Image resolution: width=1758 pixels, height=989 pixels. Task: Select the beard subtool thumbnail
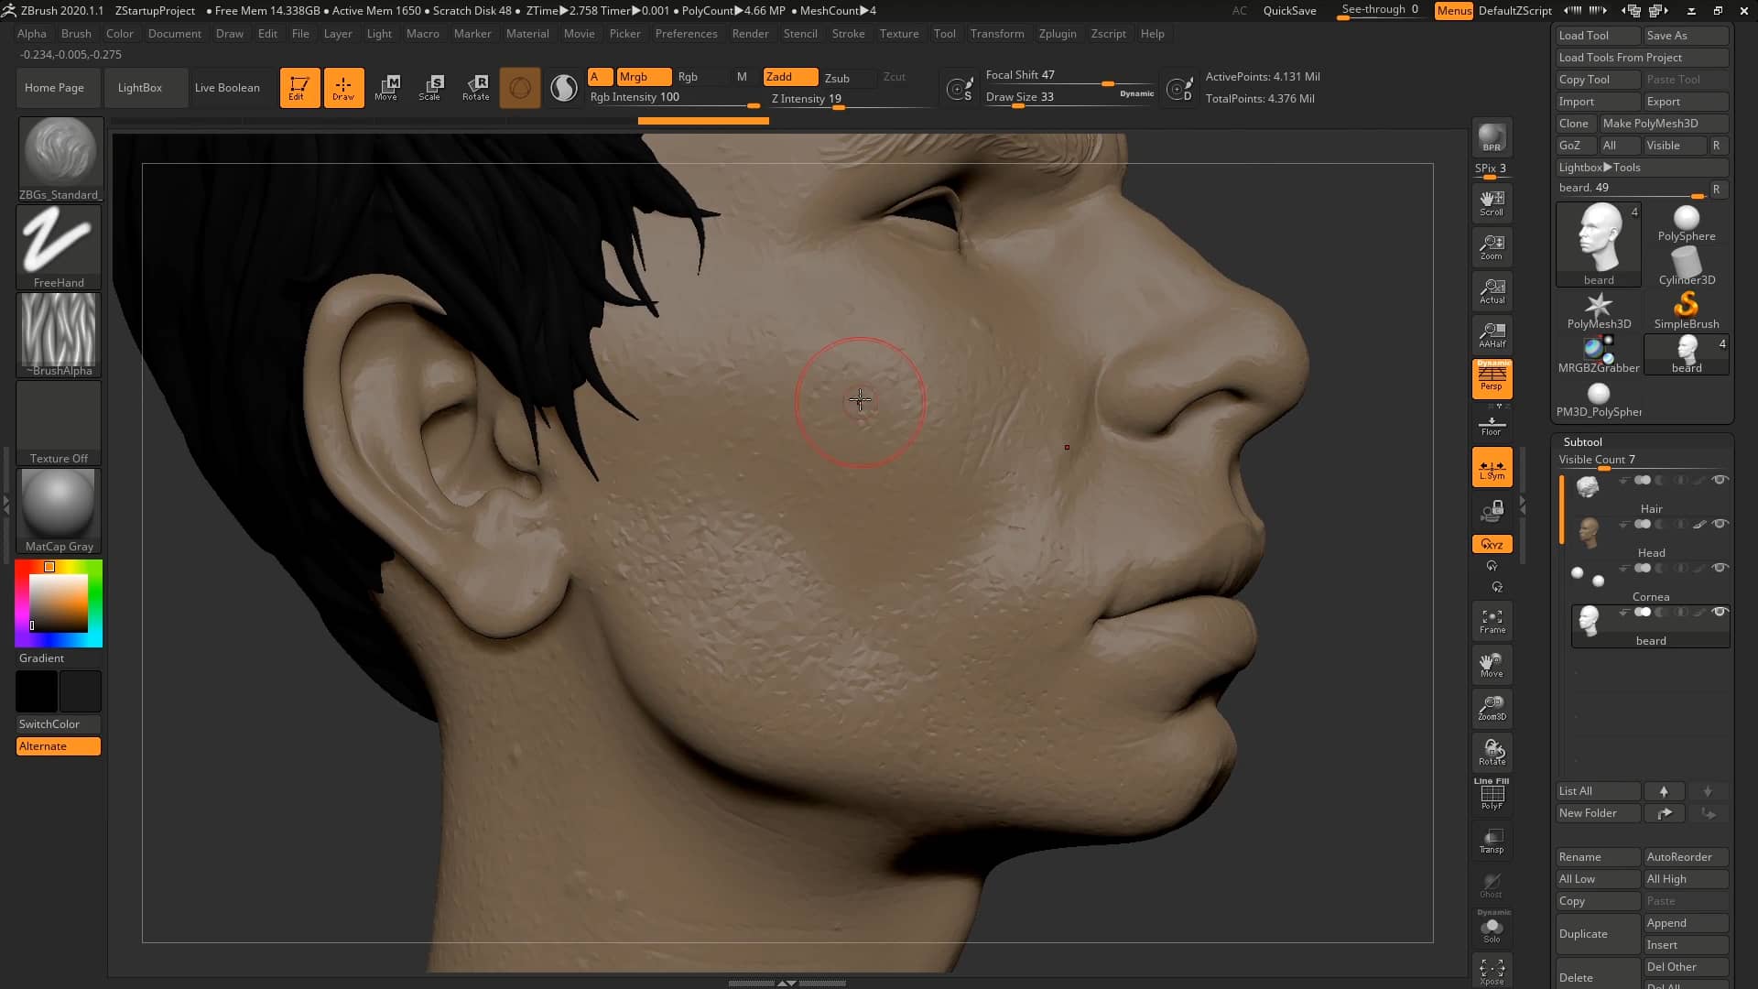click(1587, 621)
